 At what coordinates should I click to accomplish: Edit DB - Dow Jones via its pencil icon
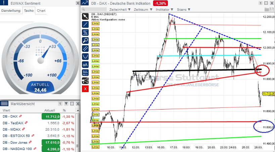click(30, 142)
